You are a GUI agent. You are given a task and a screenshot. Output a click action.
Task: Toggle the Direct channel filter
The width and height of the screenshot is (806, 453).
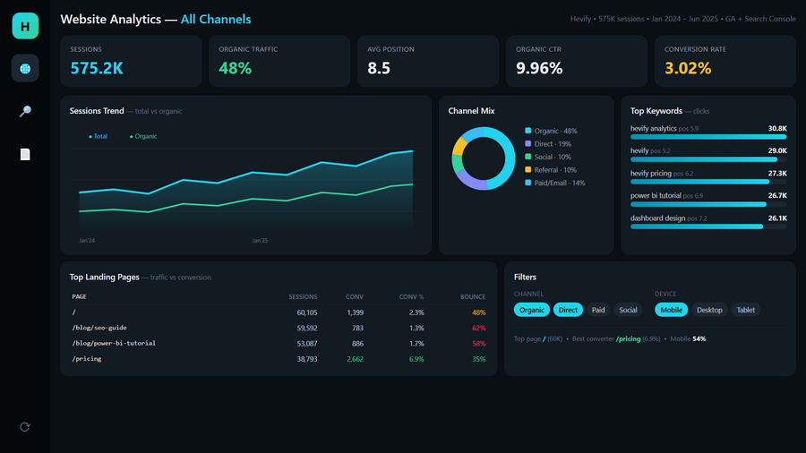pyautogui.click(x=568, y=310)
